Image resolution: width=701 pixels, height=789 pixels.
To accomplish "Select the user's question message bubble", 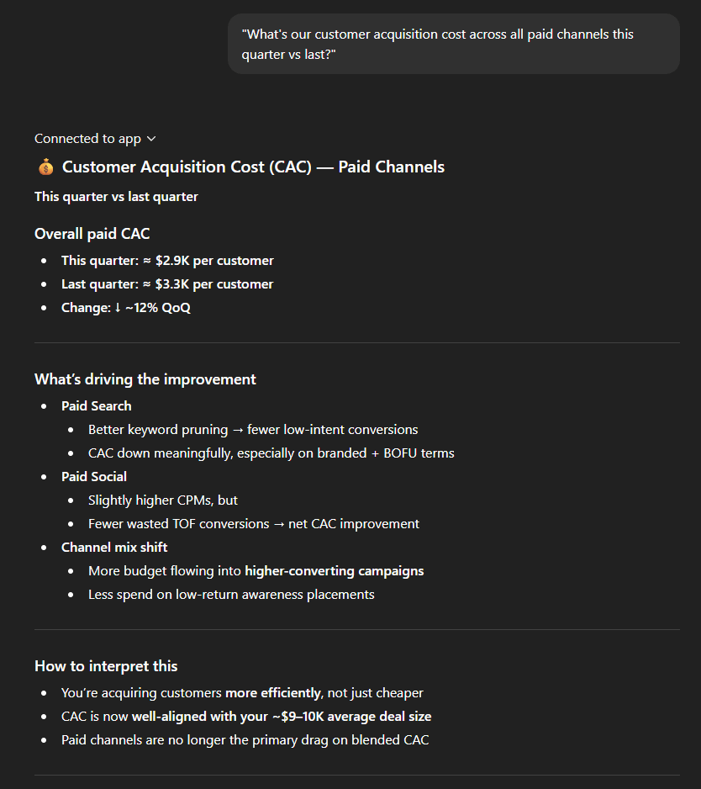I will tap(453, 43).
